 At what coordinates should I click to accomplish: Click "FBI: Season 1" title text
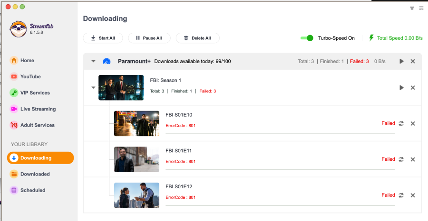(165, 80)
